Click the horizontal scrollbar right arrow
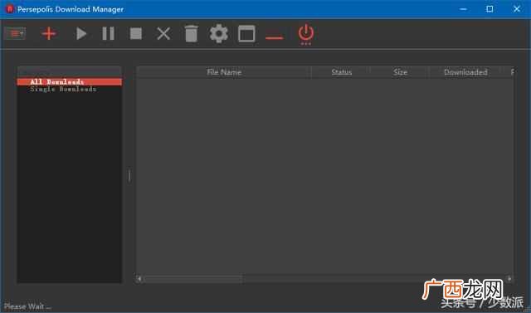 tap(509, 279)
